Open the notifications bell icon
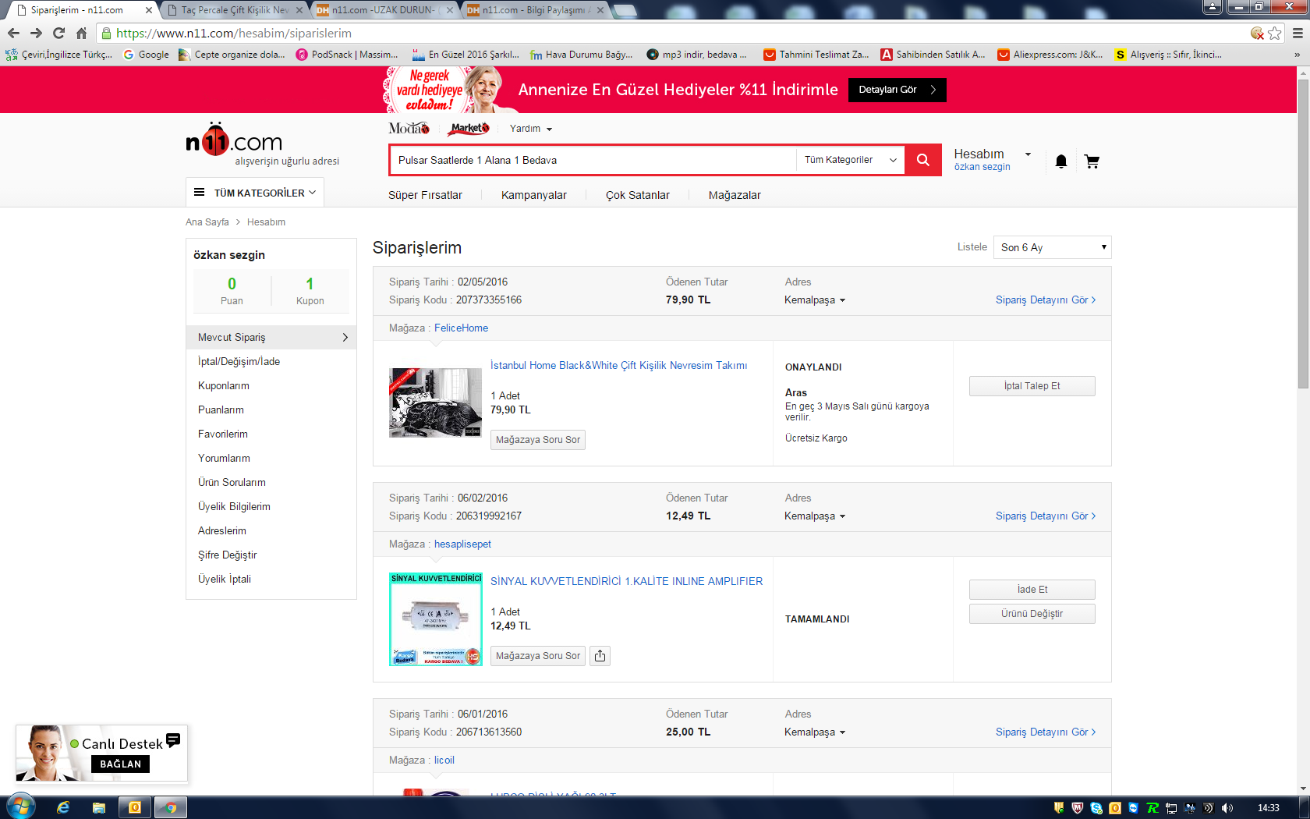 1061,161
